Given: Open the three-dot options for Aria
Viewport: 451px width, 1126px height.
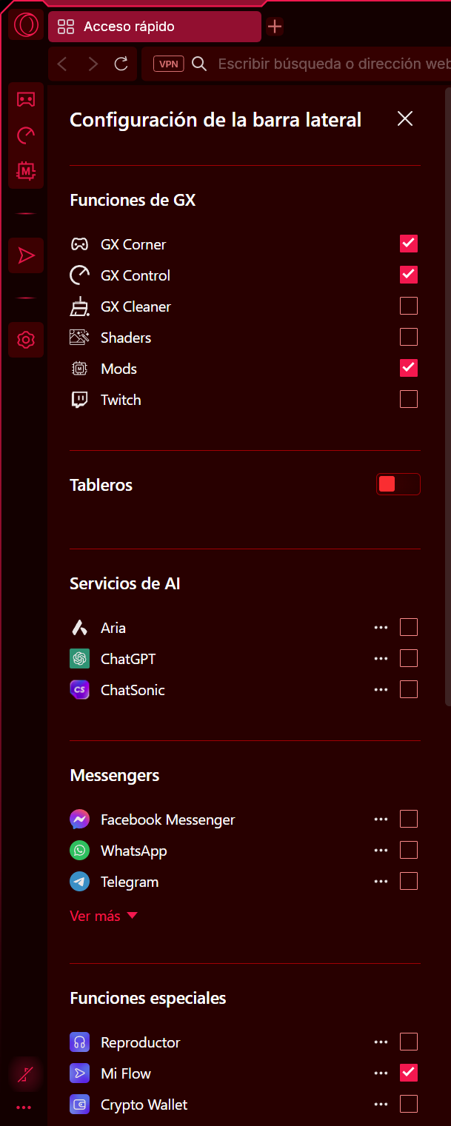Looking at the screenshot, I should tap(381, 628).
